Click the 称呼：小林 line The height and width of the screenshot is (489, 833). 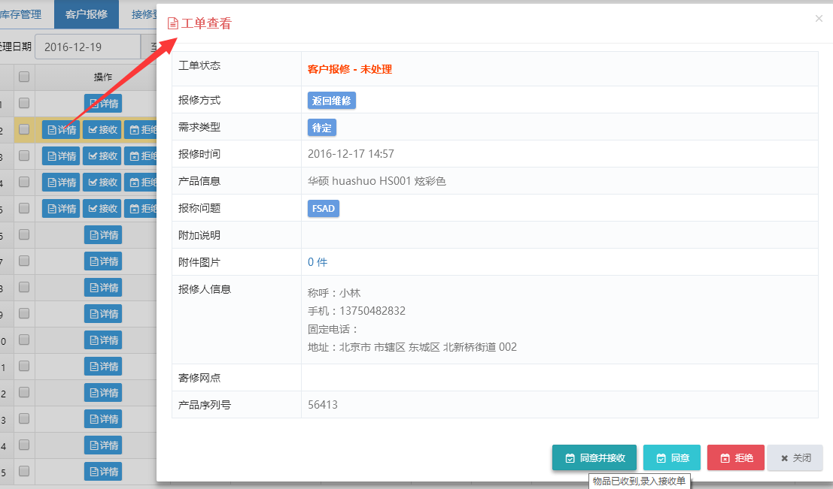334,293
